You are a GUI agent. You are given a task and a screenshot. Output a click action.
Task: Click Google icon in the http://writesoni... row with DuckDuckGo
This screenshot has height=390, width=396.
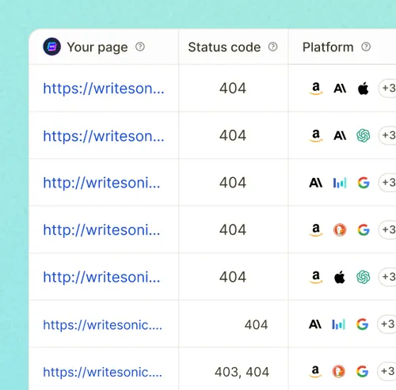tap(364, 230)
